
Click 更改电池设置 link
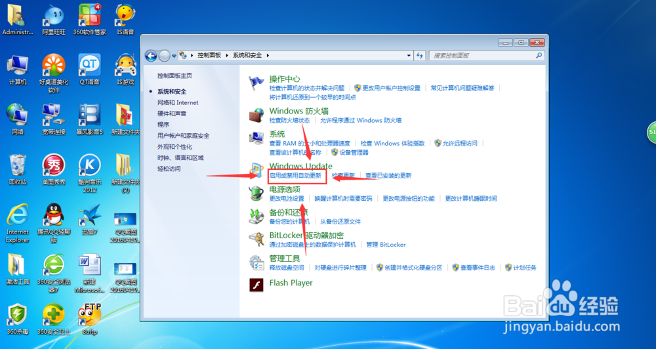pyautogui.click(x=287, y=198)
